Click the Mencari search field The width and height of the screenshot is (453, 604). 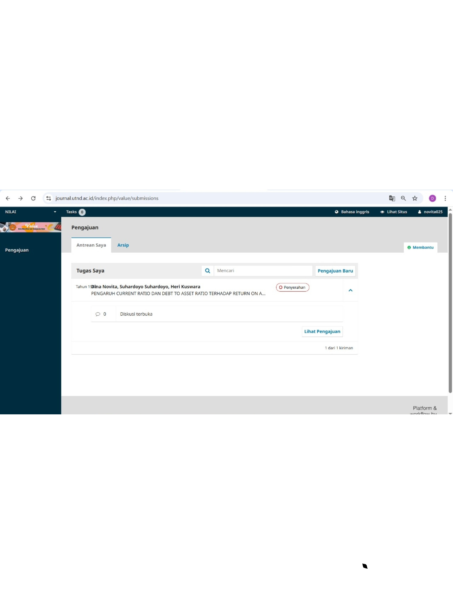(263, 271)
